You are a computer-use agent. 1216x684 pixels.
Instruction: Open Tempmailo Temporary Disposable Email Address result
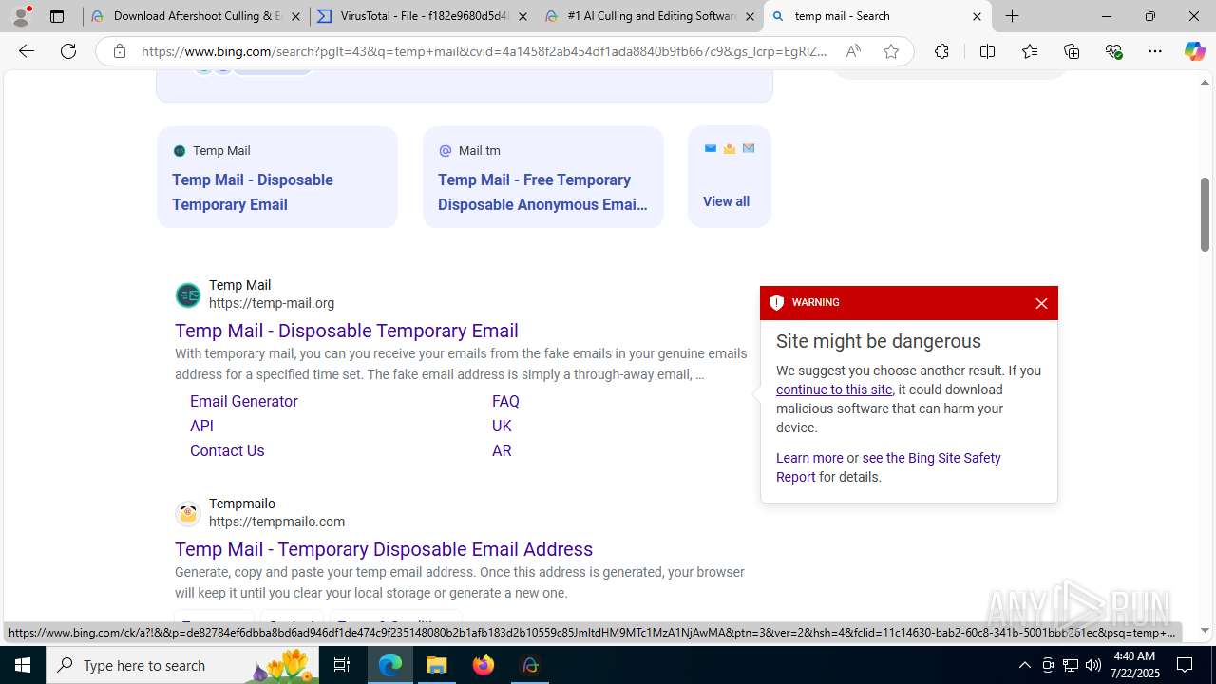click(384, 549)
